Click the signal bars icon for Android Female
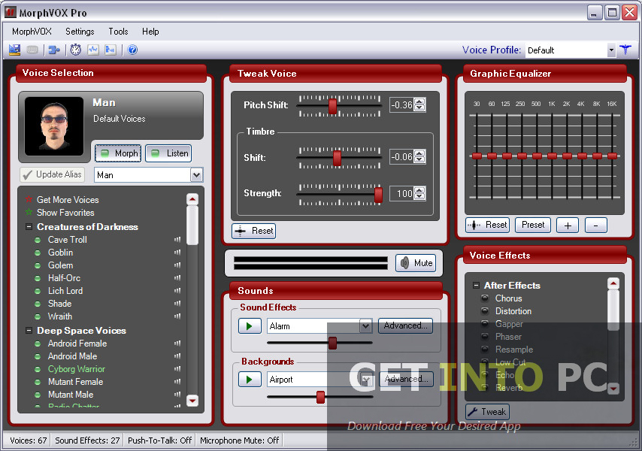The height and width of the screenshot is (451, 642). [x=177, y=343]
